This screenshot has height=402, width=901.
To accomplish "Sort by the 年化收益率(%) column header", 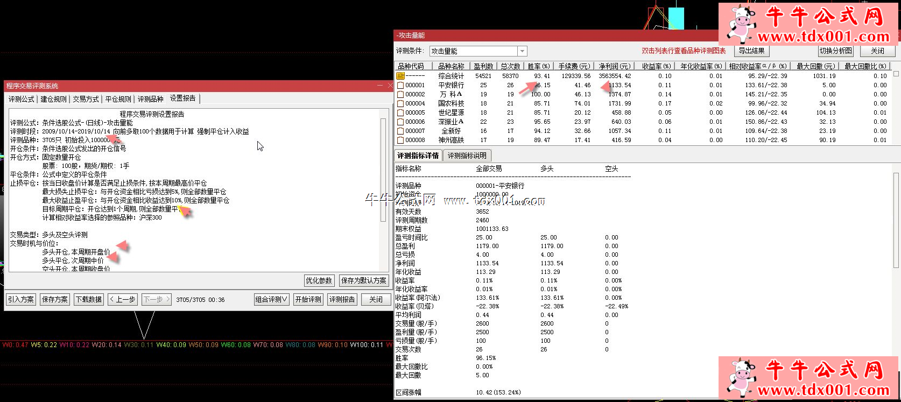I will (x=701, y=66).
